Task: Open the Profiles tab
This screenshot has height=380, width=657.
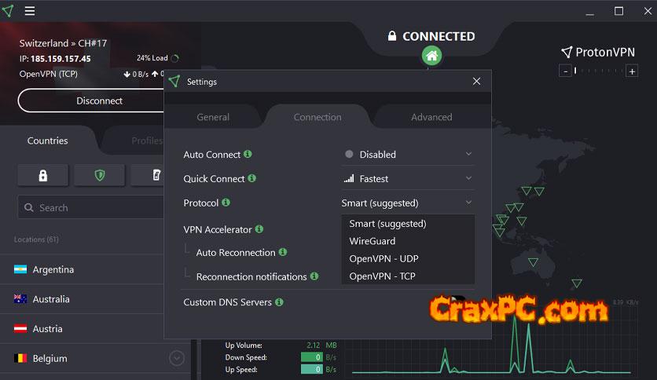Action: (147, 141)
